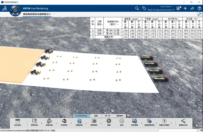Open Water Ecological Environment platform dropdown
The width and height of the screenshot is (203, 132).
[x=161, y=10]
